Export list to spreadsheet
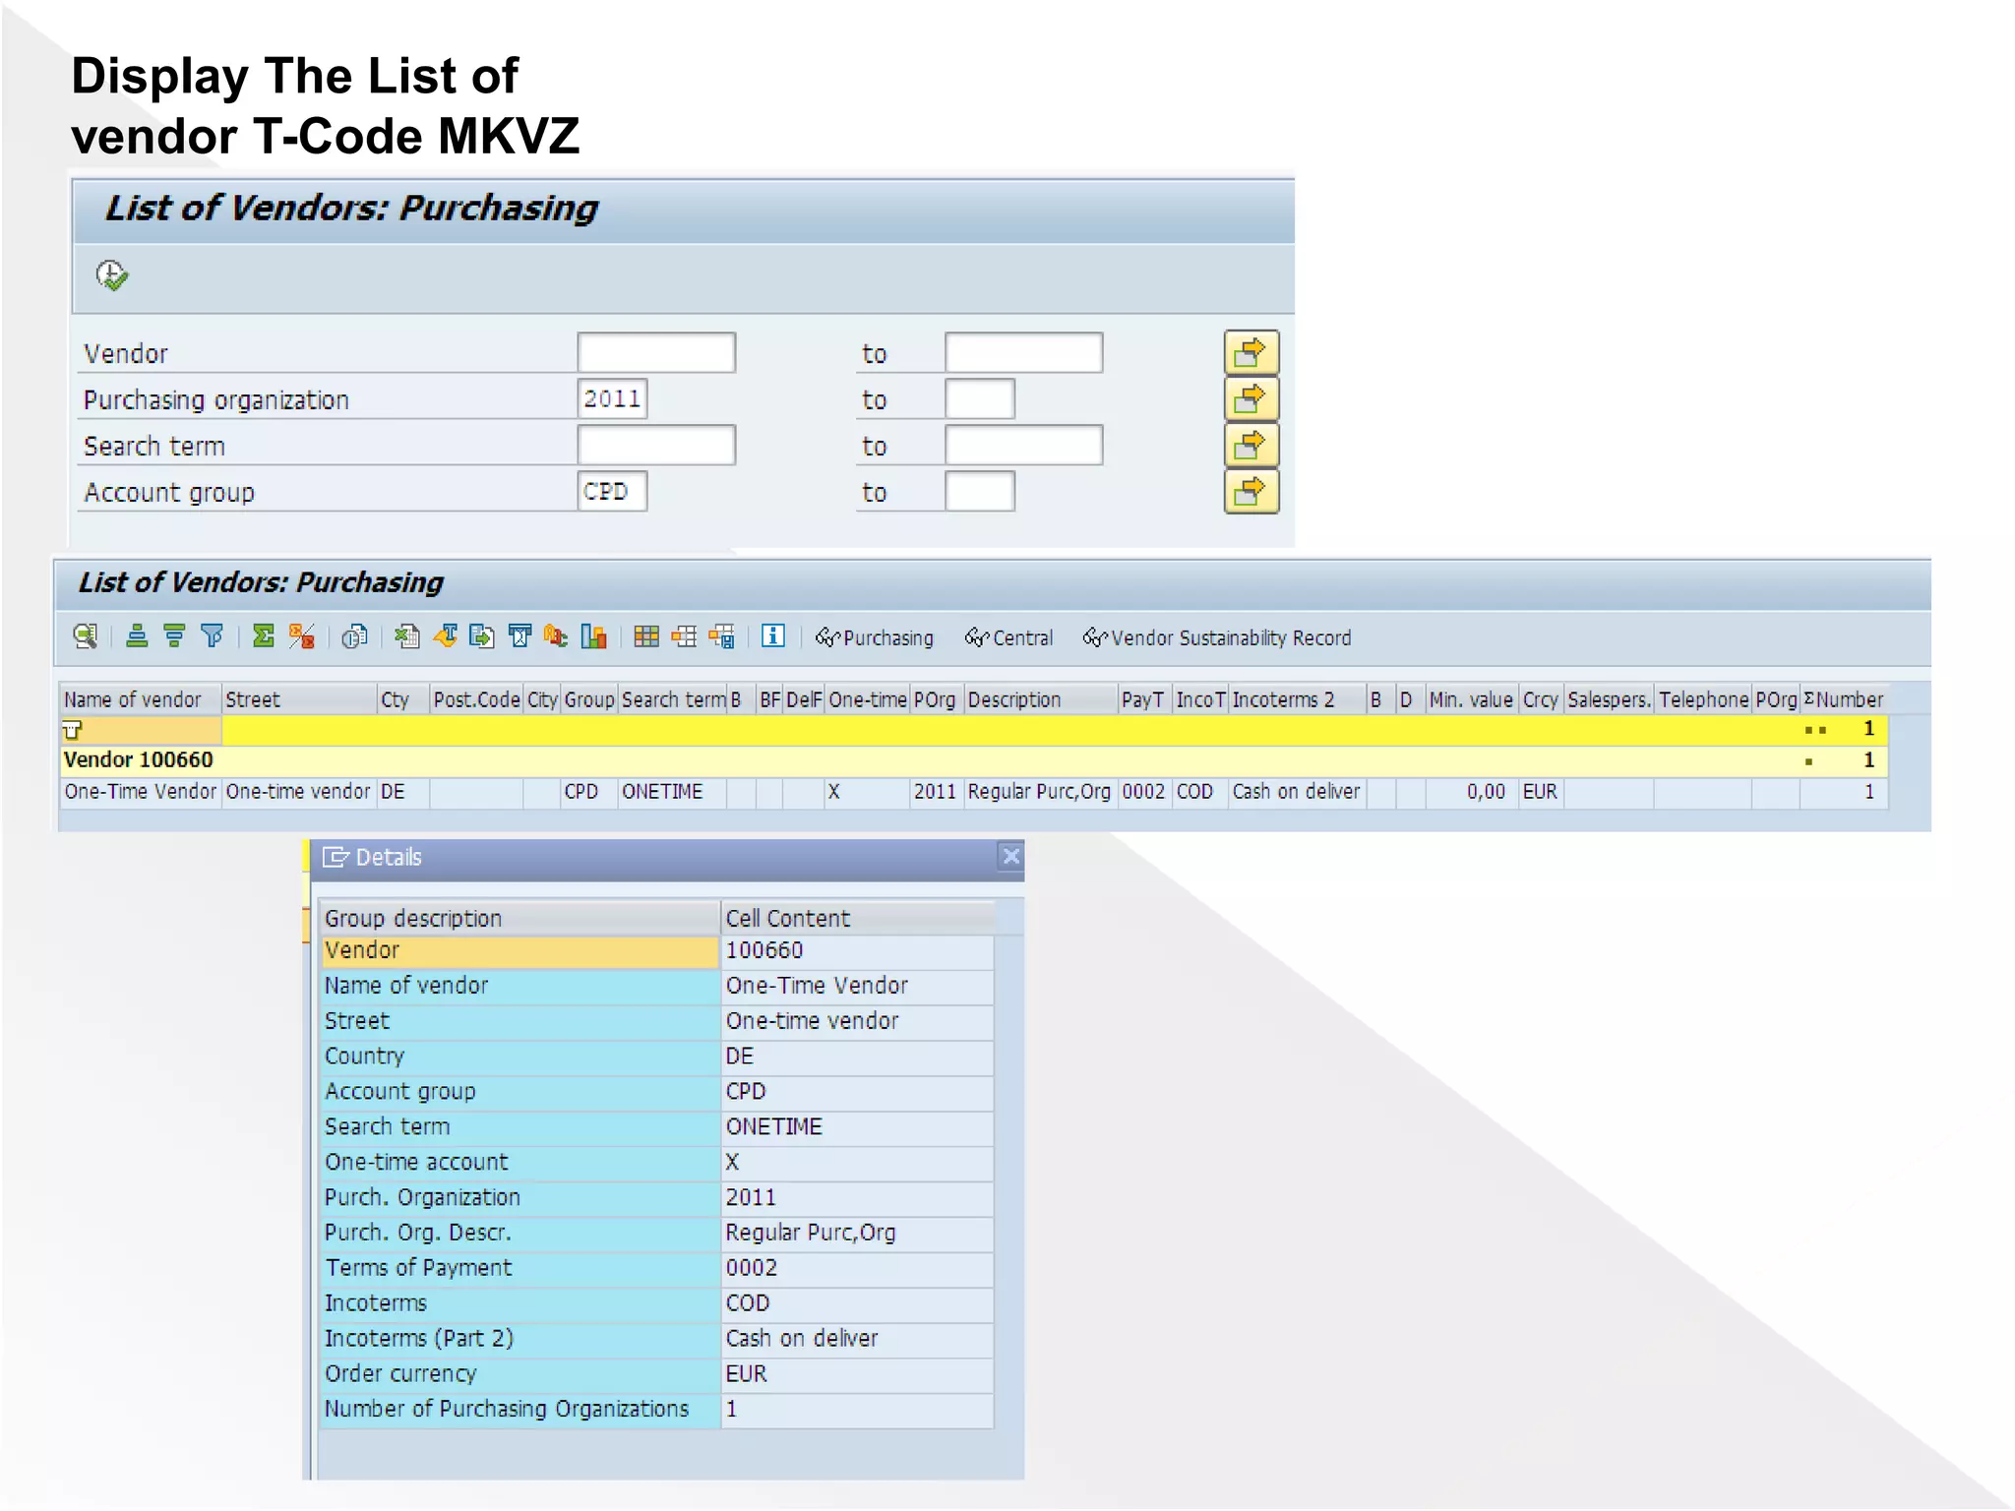This screenshot has width=2015, height=1511. [x=406, y=636]
